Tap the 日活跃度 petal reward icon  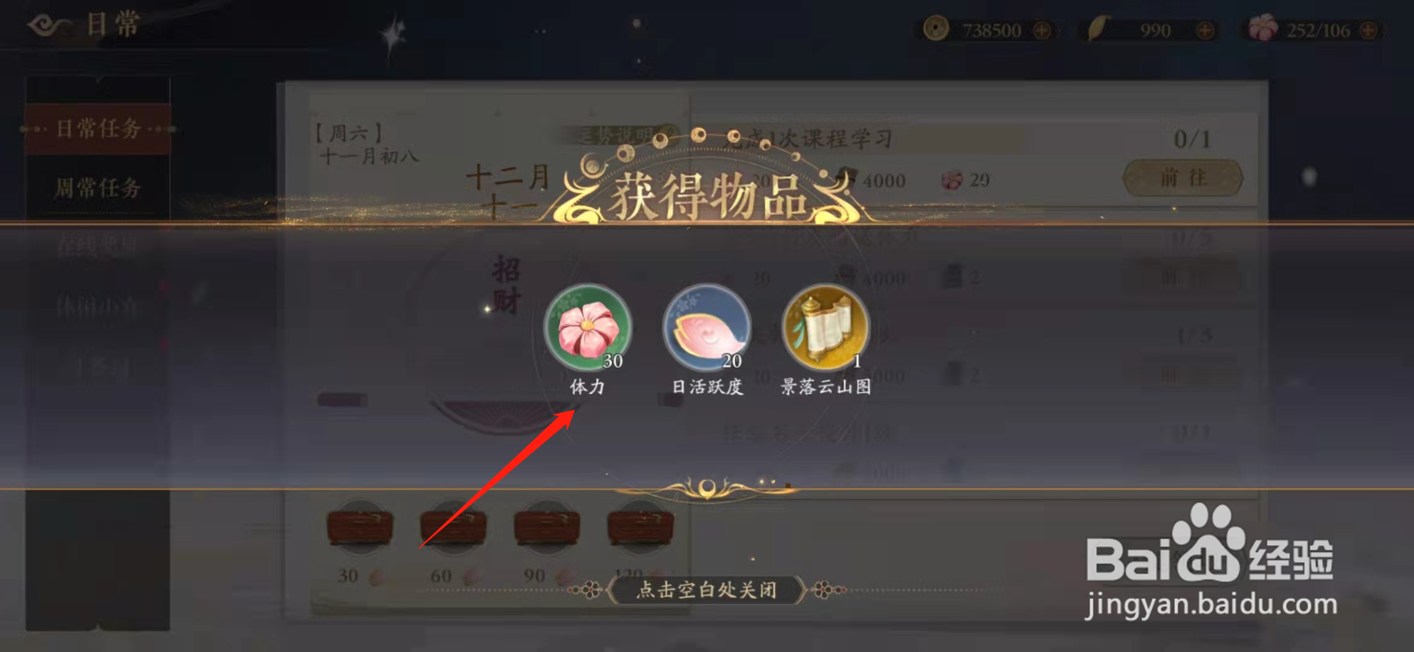[707, 328]
